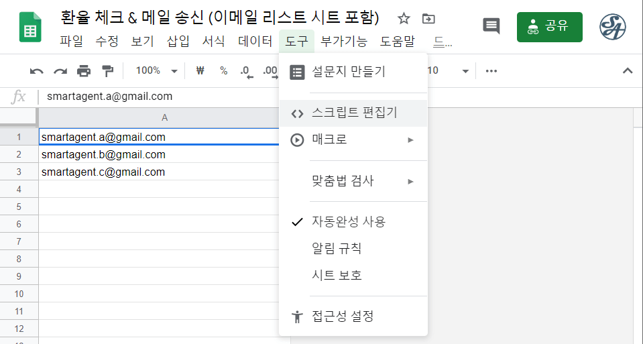The height and width of the screenshot is (344, 643).
Task: Open the 파일 menu
Action: [71, 41]
